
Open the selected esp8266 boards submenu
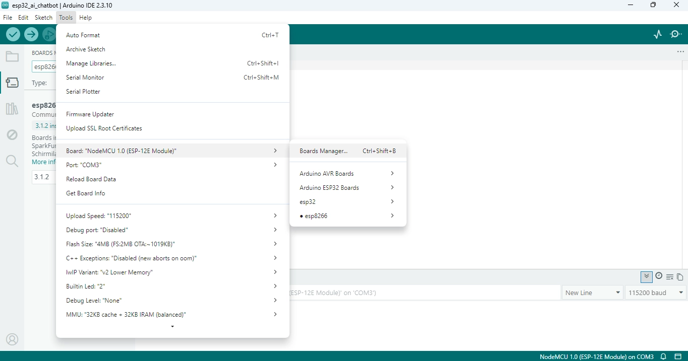348,215
